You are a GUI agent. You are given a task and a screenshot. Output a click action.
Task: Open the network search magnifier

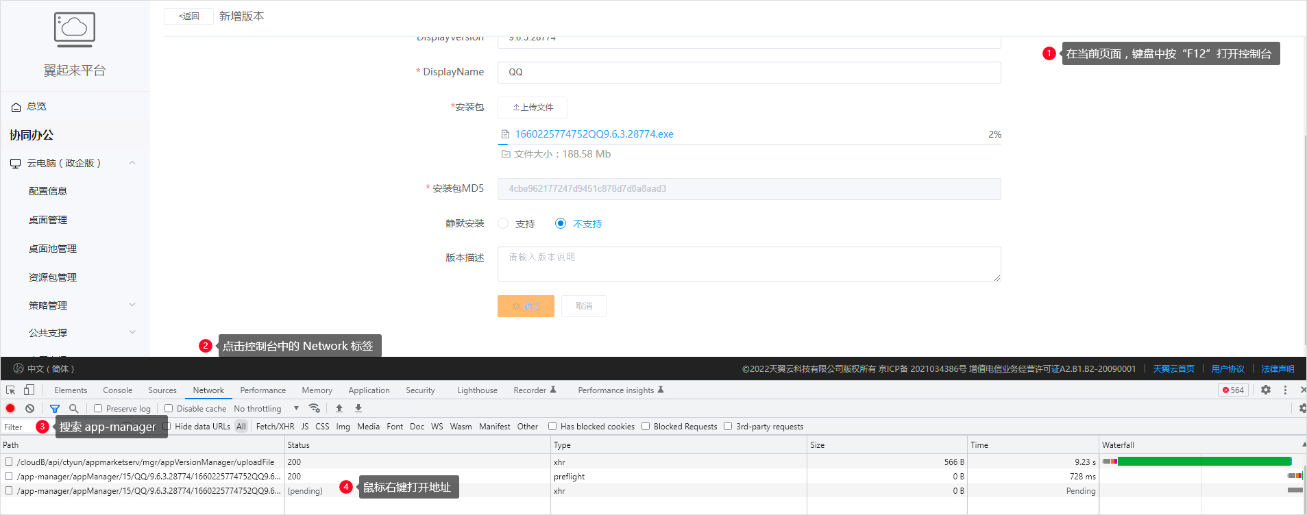pyautogui.click(x=73, y=408)
